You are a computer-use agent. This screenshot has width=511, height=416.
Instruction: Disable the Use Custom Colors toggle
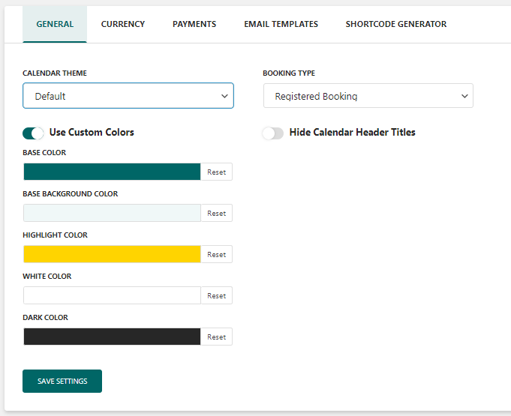[x=34, y=133]
